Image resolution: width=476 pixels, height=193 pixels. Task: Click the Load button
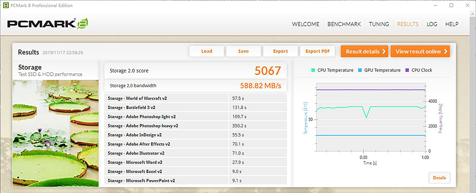point(207,51)
